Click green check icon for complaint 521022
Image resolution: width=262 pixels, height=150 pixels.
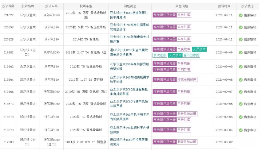(x=241, y=15)
